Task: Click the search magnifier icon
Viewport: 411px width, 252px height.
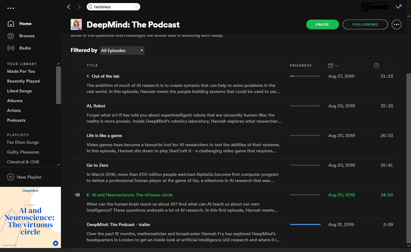Action: (90, 7)
